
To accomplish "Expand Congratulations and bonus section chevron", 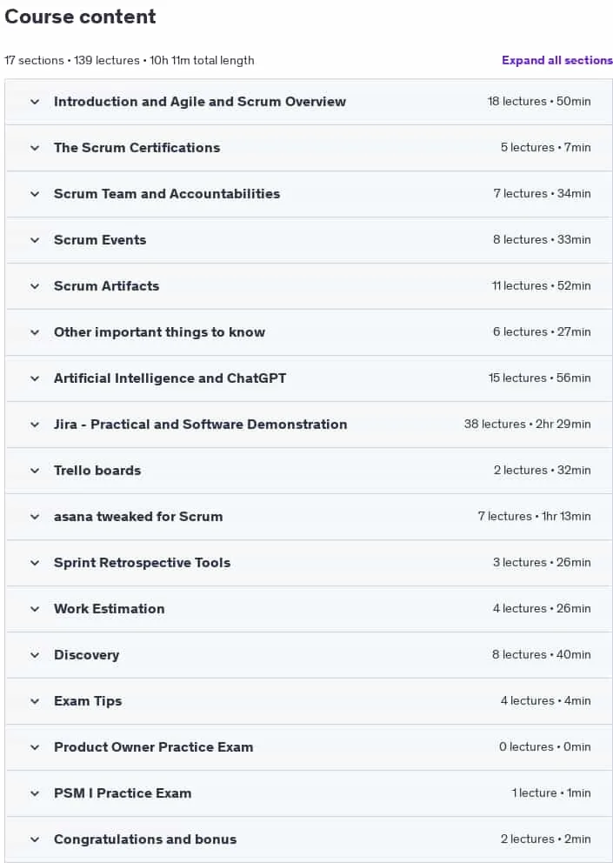I will pyautogui.click(x=35, y=840).
